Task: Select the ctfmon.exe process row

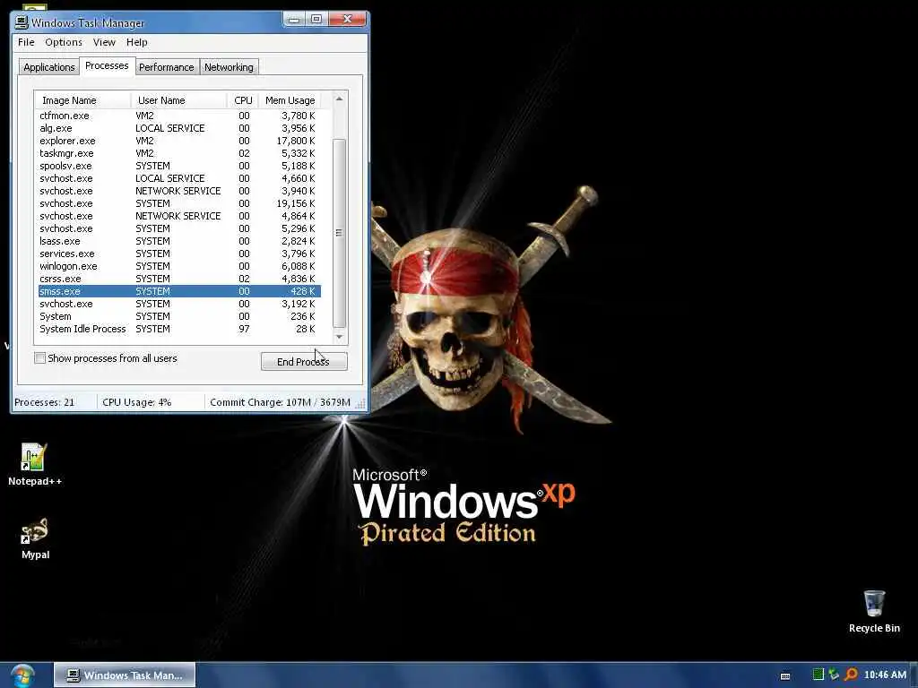Action: 179,116
